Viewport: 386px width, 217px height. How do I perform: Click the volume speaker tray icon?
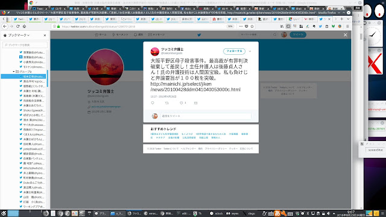328,213
